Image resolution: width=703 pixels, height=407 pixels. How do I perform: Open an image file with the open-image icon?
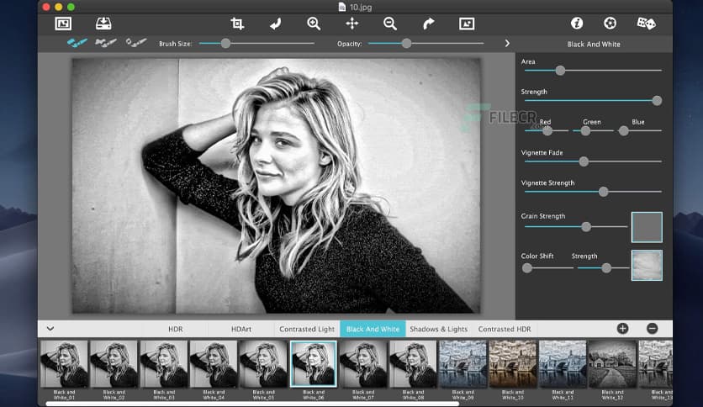pos(63,24)
